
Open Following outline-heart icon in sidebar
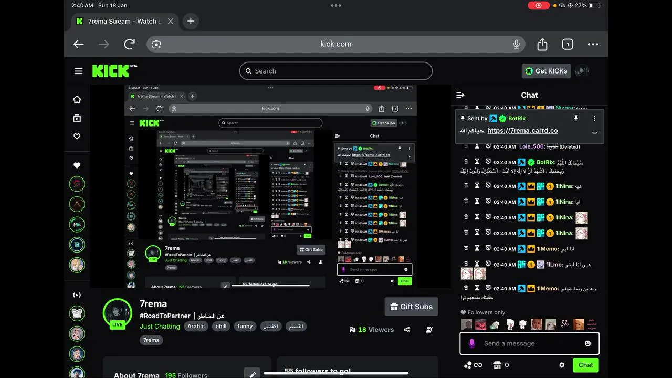77,136
